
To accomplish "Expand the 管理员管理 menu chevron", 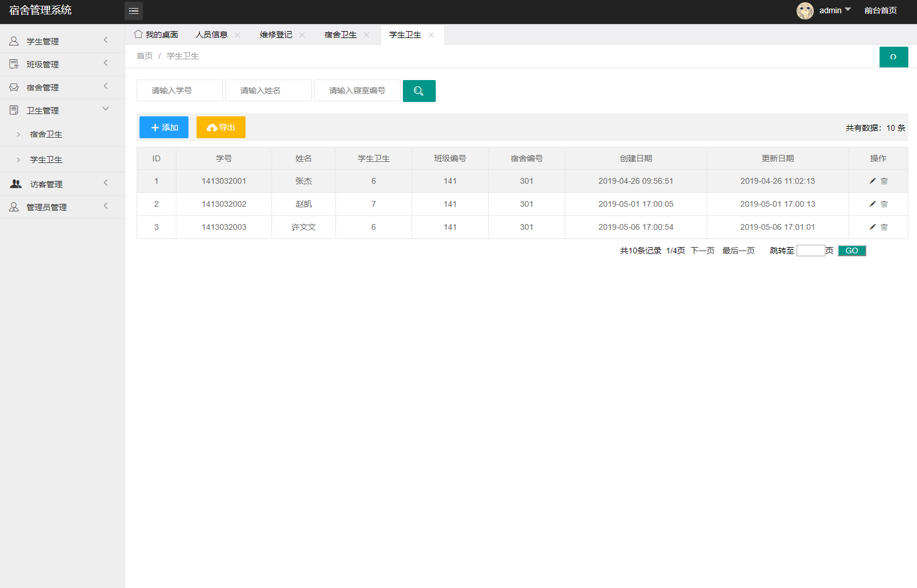I will [105, 206].
